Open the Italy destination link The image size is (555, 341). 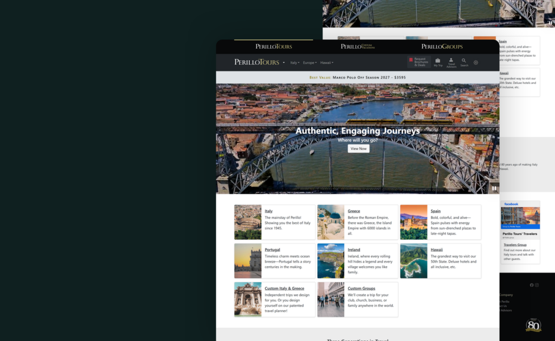click(x=269, y=211)
